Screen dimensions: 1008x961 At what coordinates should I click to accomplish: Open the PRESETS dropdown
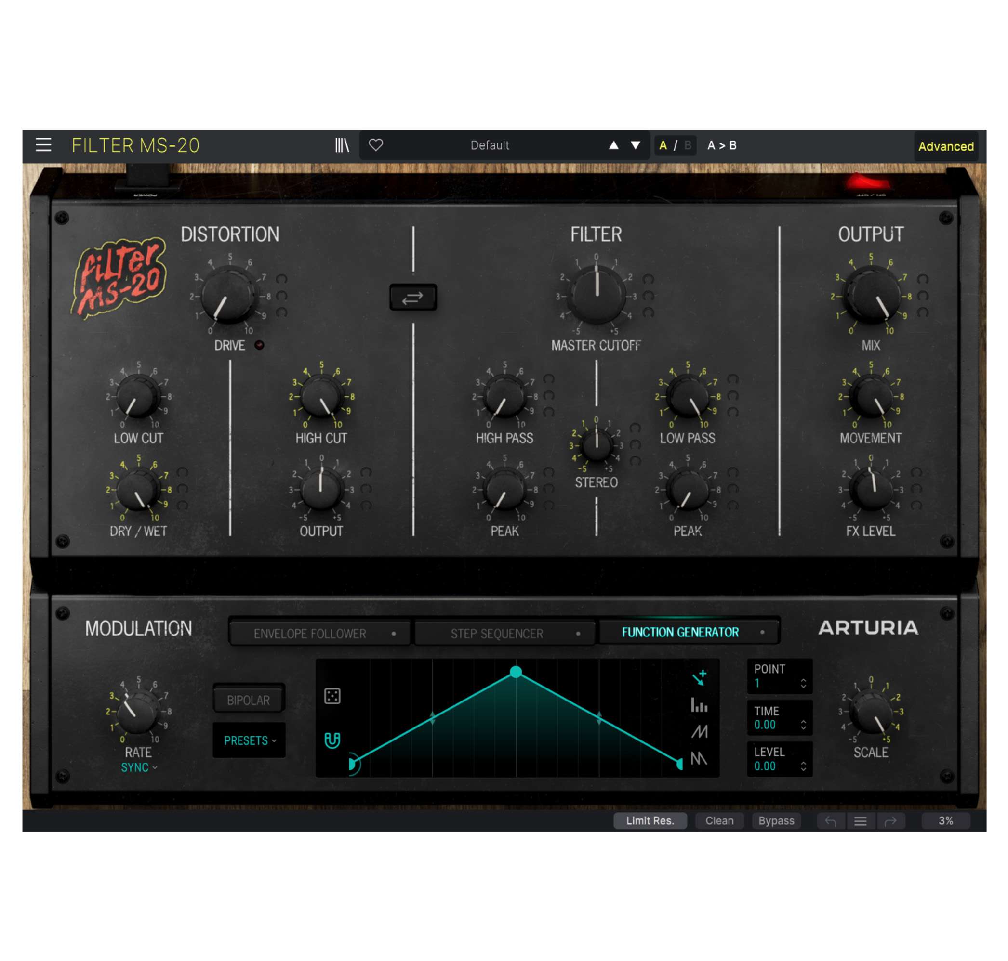pos(249,740)
